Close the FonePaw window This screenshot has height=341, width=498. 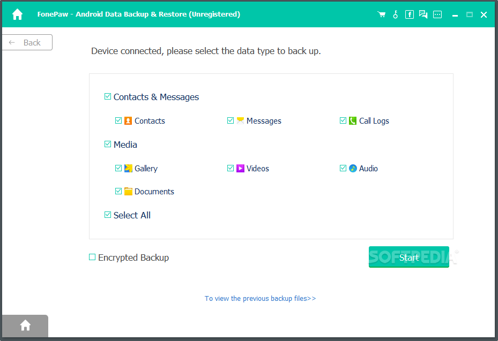click(484, 14)
